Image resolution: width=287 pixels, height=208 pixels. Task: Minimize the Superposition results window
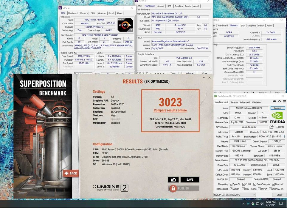pos(204,78)
